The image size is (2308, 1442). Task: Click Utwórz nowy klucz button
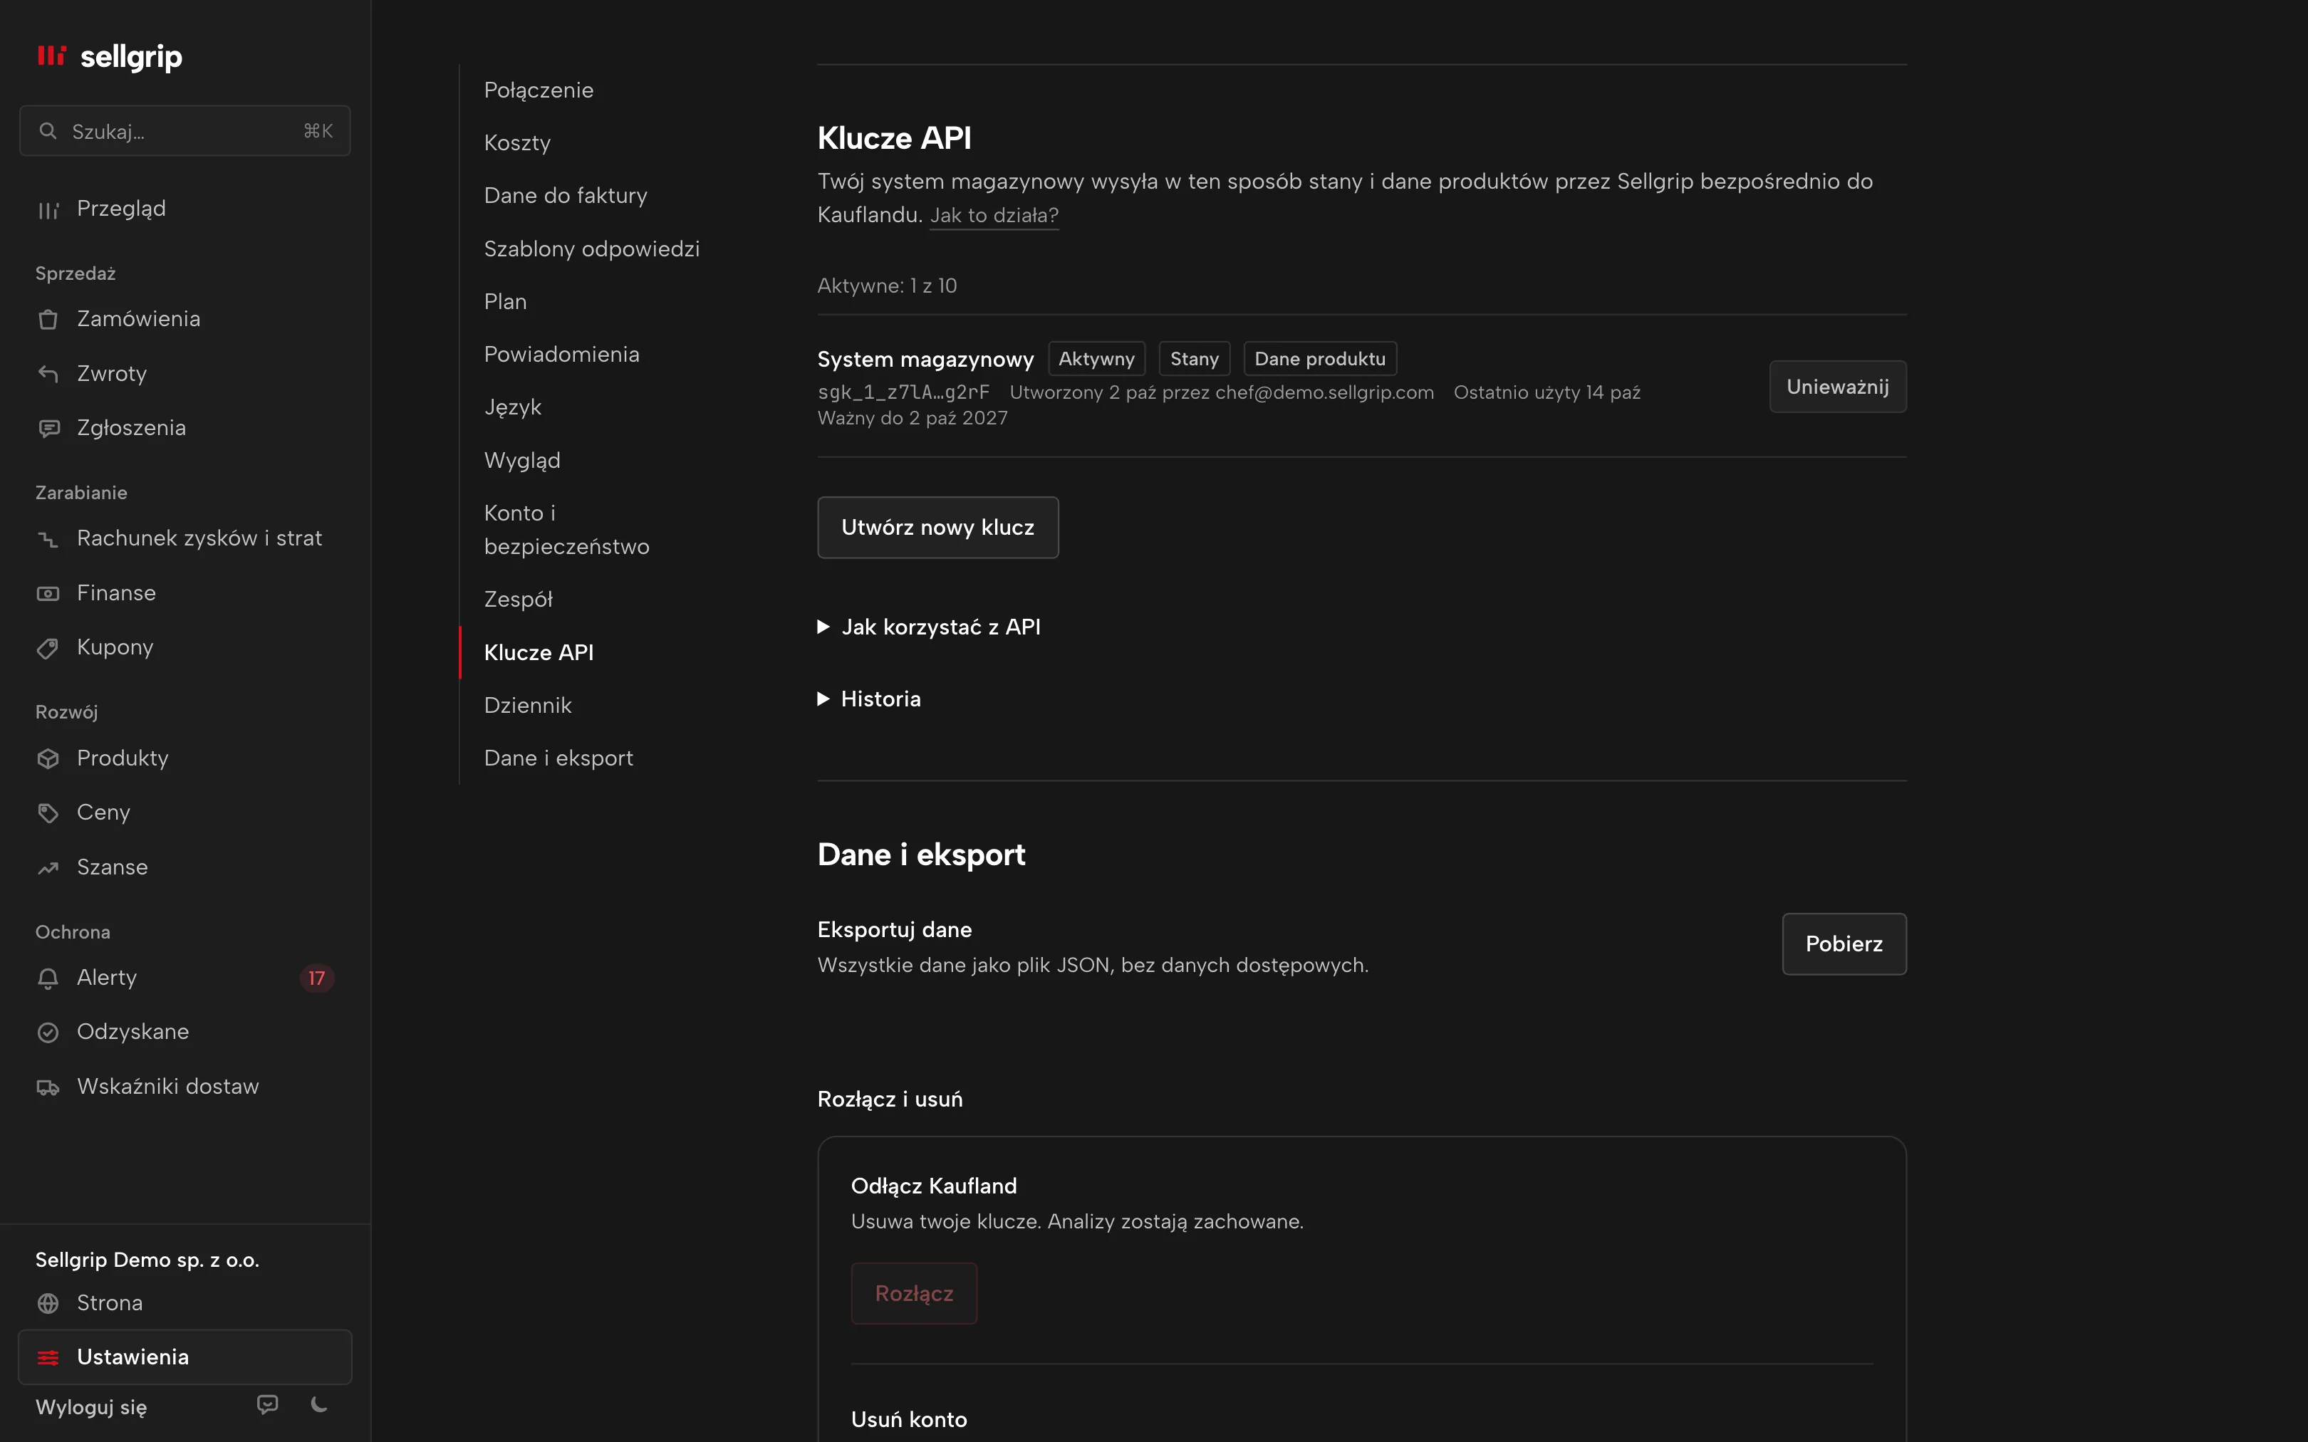pos(937,528)
